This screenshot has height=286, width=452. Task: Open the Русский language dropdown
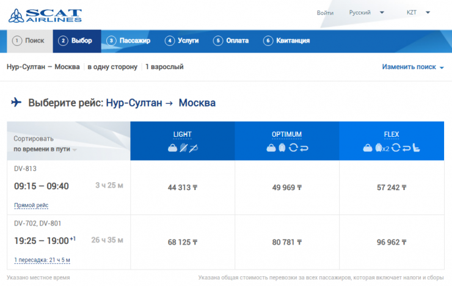point(366,13)
